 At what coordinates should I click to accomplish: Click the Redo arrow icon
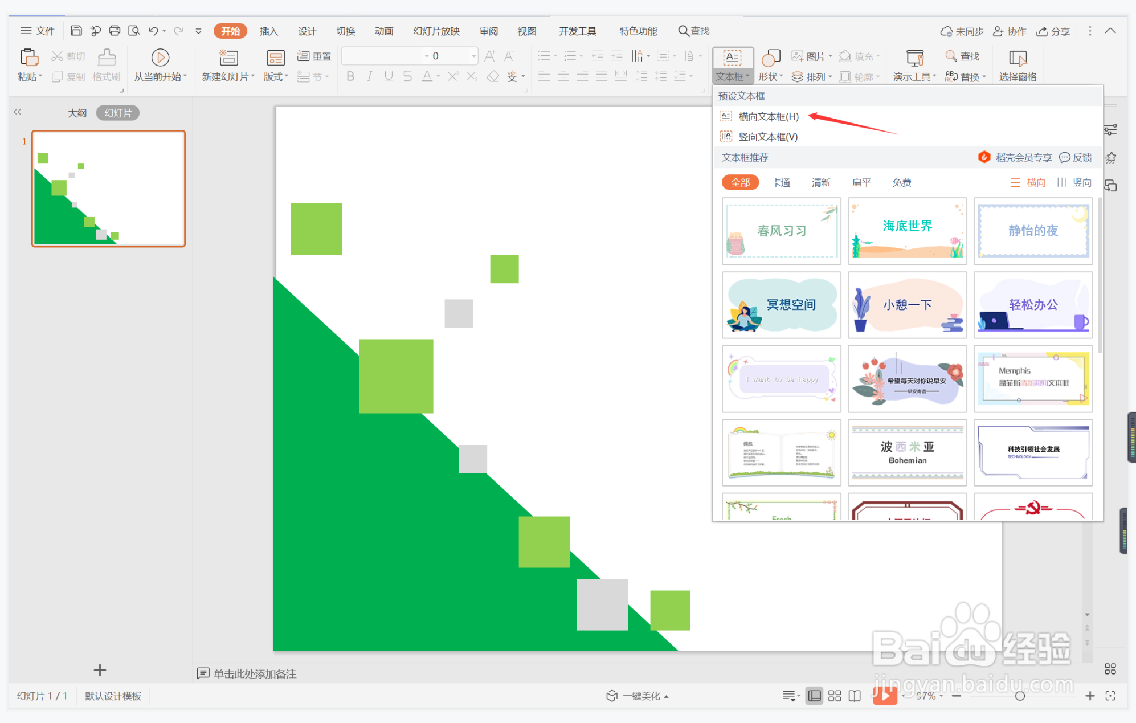click(178, 31)
